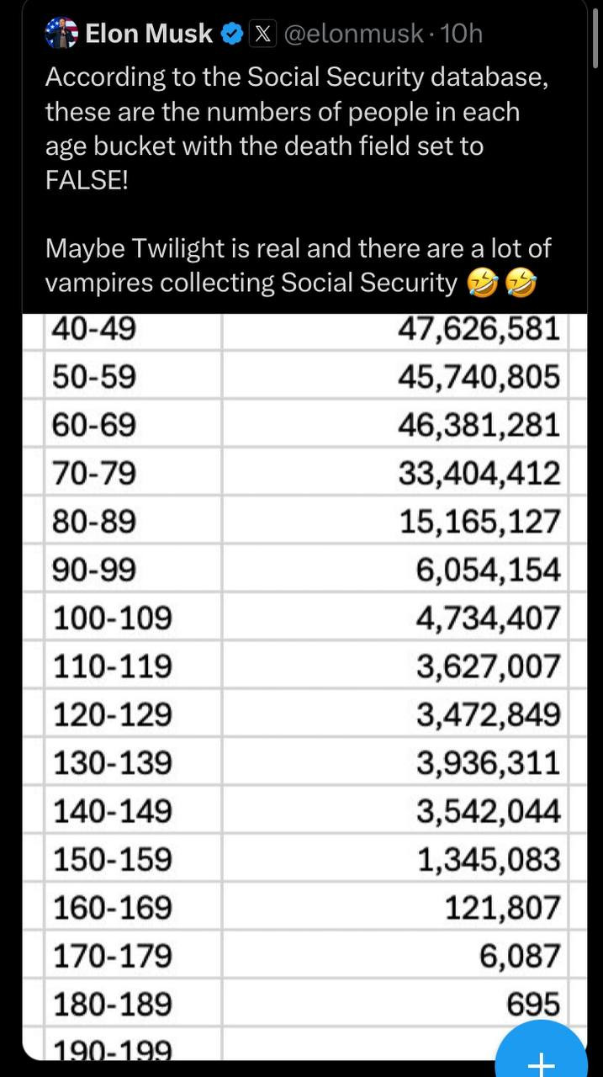This screenshot has height=1077, width=603.
Task: Click the @elonmusk handle
Action: click(x=354, y=34)
